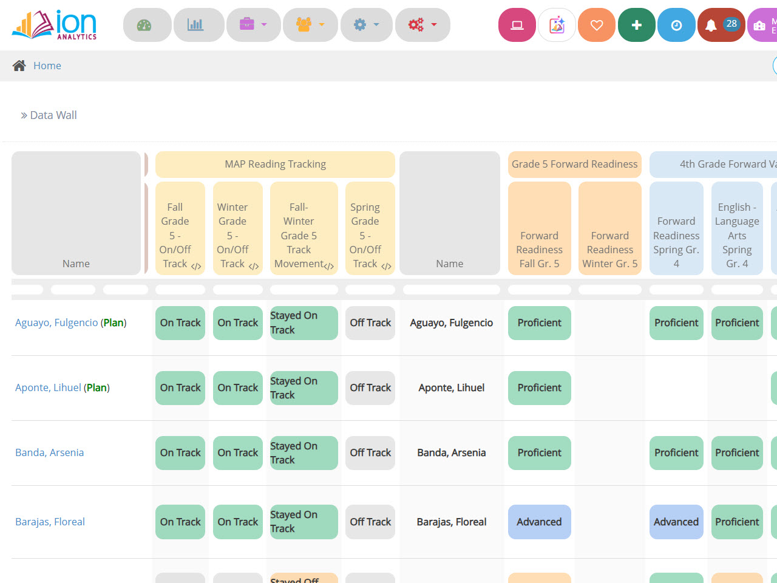Select the MAP Reading Tracking group header
This screenshot has width=777, height=583.
pyautogui.click(x=275, y=165)
